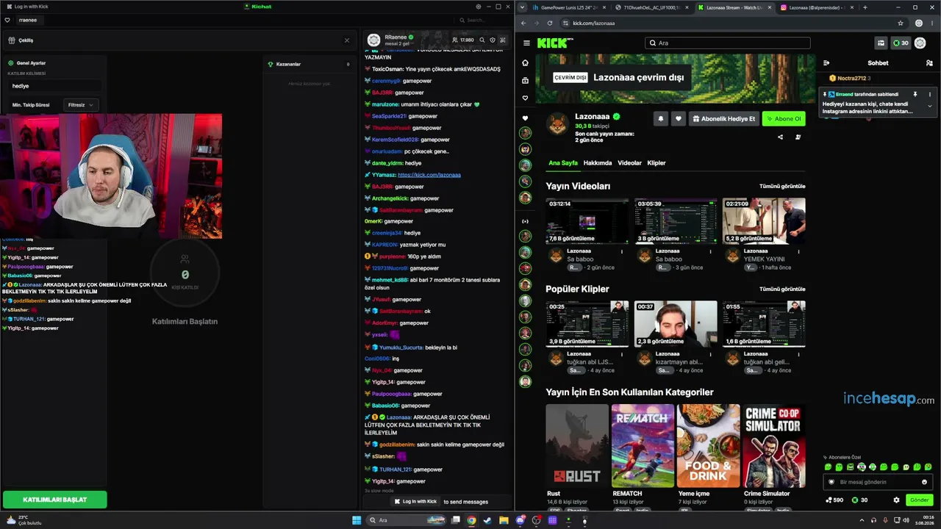
Task: Open options menu for YEMEK YAYINI video
Action: tap(798, 251)
